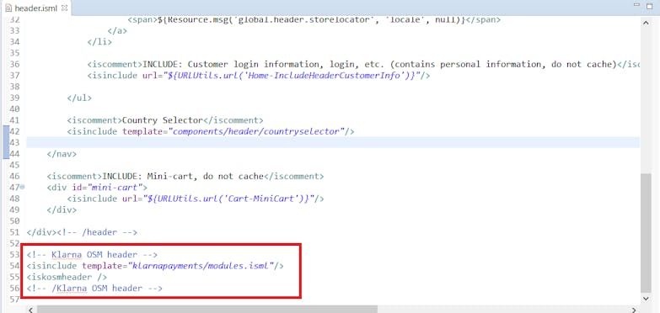Click the closing </ul> tag
This screenshot has width=660, height=313.
point(79,98)
